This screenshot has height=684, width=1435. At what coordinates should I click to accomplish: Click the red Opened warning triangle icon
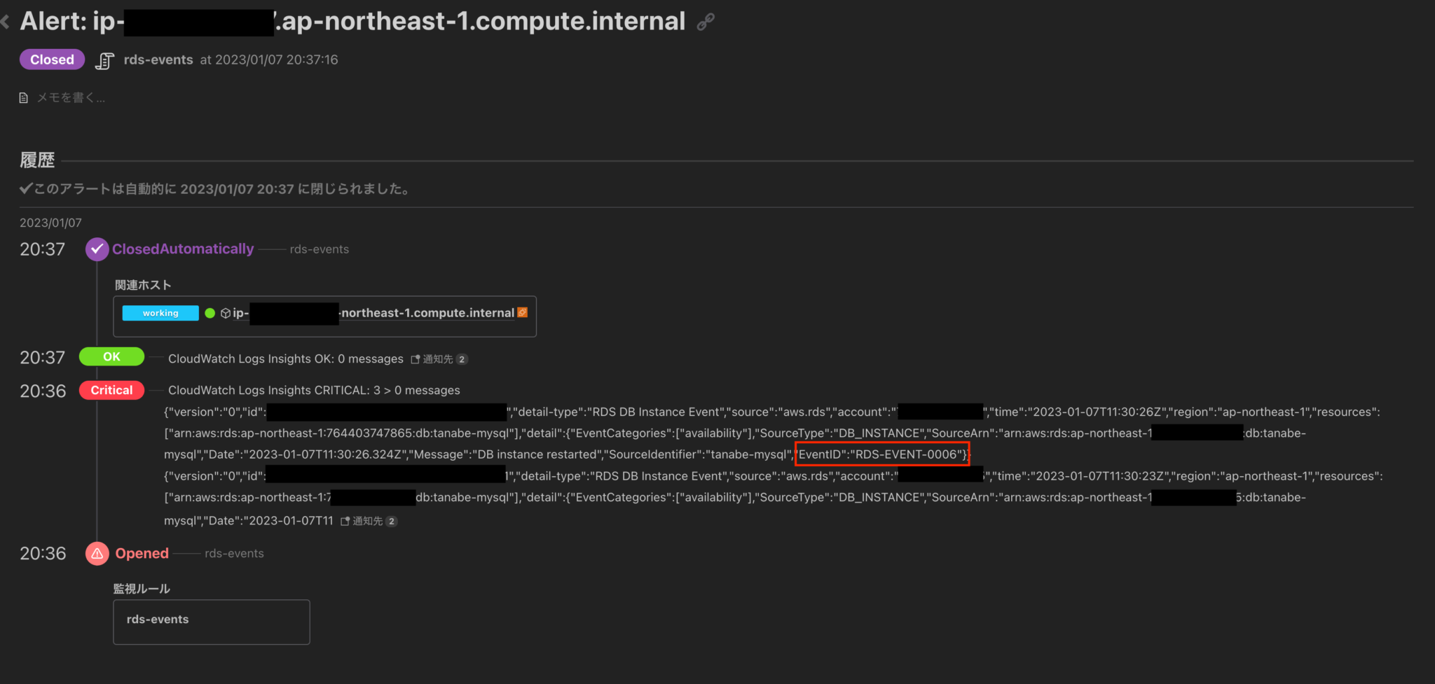[97, 554]
